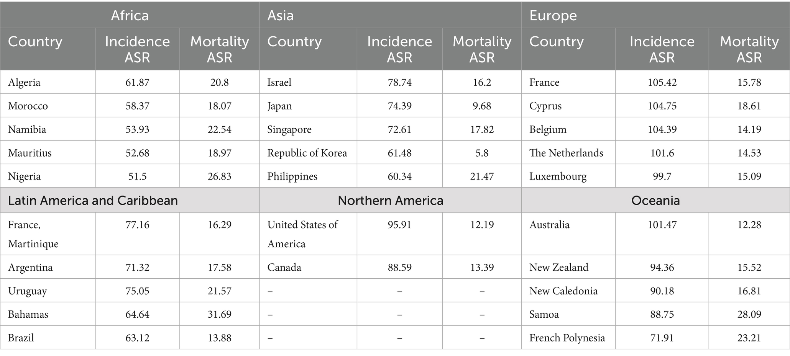
Task: Click Australia's incidence value 101.47
Action: [662, 225]
